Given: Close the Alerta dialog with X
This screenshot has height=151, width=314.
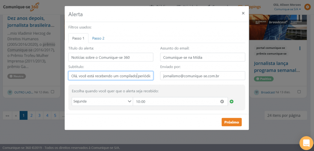Looking at the screenshot, I should pos(243,13).
